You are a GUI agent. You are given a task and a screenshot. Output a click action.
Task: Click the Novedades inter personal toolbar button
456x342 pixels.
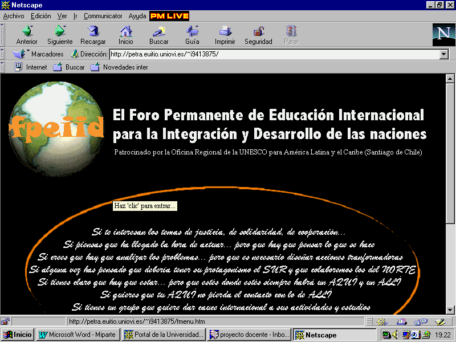120,67
